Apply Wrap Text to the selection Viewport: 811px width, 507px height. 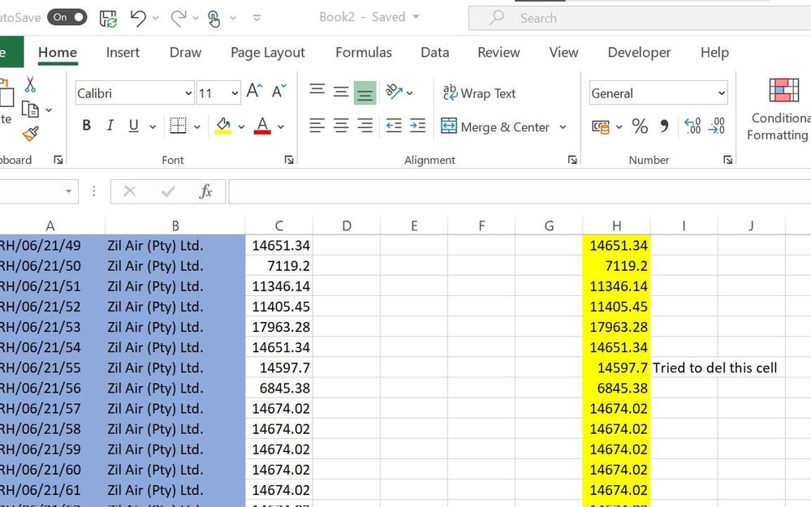coord(479,93)
